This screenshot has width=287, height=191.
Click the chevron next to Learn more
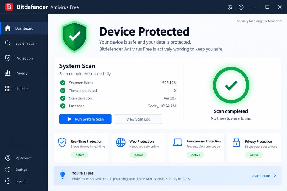274,176
